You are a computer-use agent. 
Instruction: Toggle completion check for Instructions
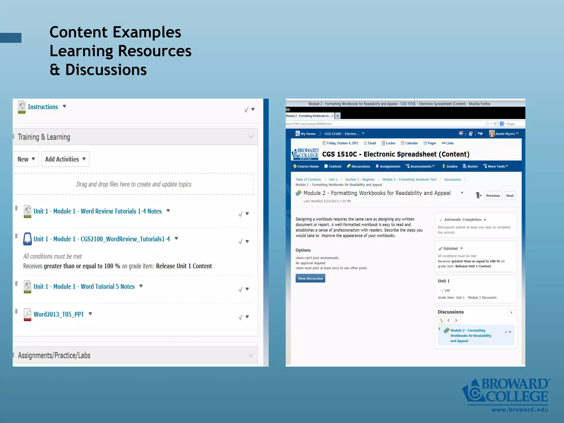pos(246,110)
